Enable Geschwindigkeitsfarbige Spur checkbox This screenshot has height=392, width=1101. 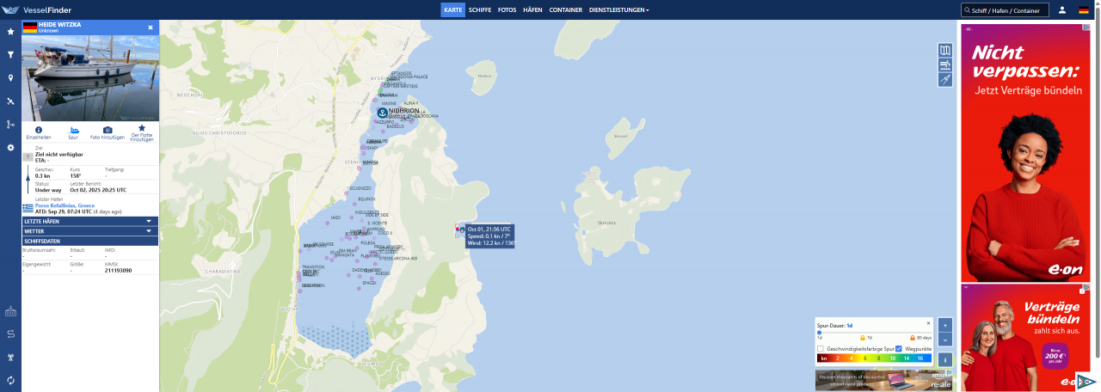(x=821, y=348)
